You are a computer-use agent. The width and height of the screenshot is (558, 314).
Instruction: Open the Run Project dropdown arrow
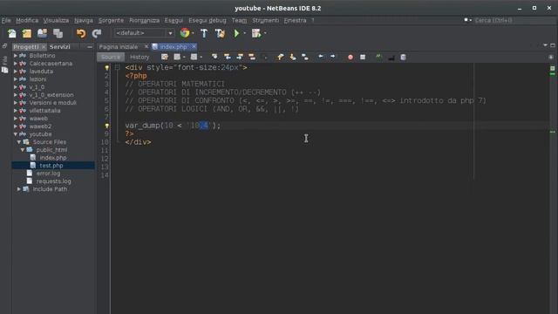(x=244, y=33)
